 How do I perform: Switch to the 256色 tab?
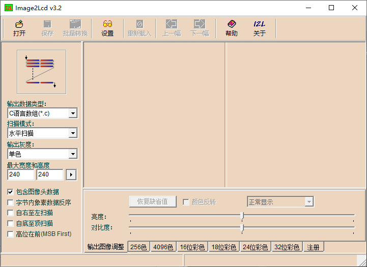138,247
